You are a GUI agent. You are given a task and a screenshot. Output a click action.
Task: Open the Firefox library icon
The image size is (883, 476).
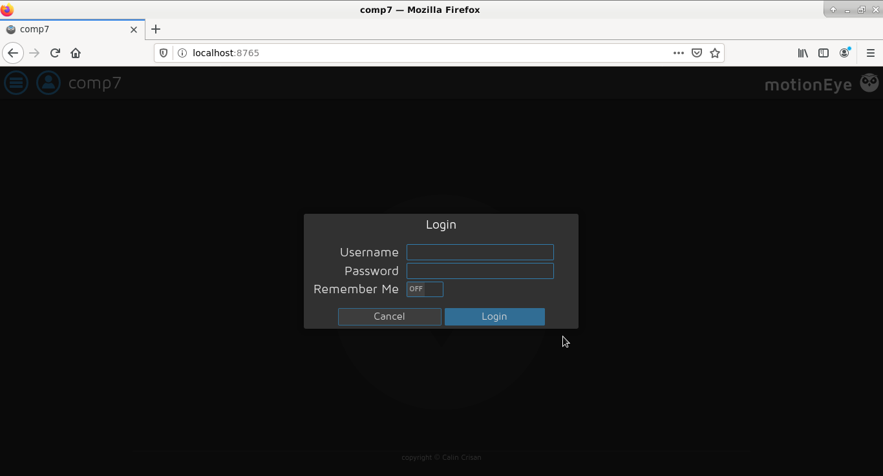pos(803,53)
